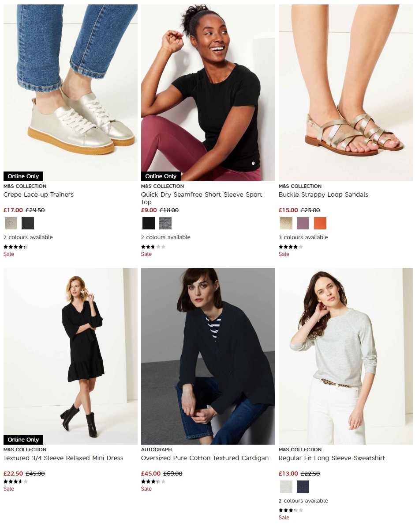Click the star rating under the trainers
The height and width of the screenshot is (526, 415).
(x=15, y=247)
